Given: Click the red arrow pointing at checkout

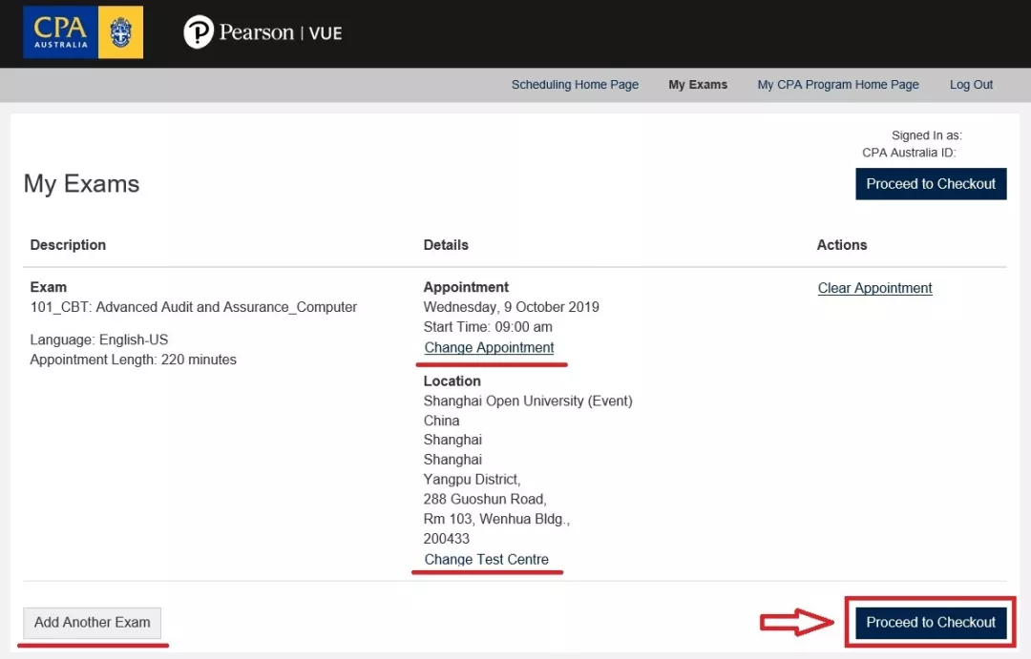Looking at the screenshot, I should (796, 623).
